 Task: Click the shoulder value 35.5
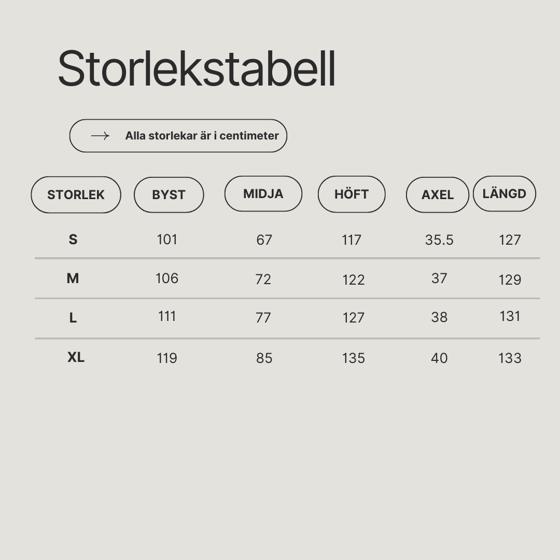[439, 240]
